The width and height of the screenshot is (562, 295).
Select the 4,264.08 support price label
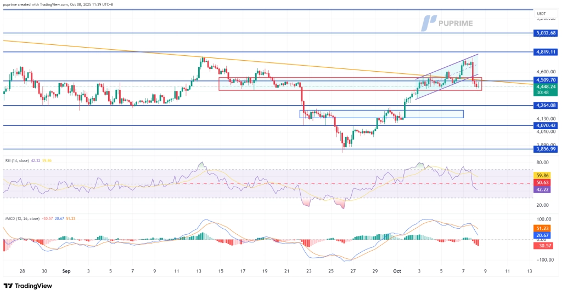(x=547, y=105)
